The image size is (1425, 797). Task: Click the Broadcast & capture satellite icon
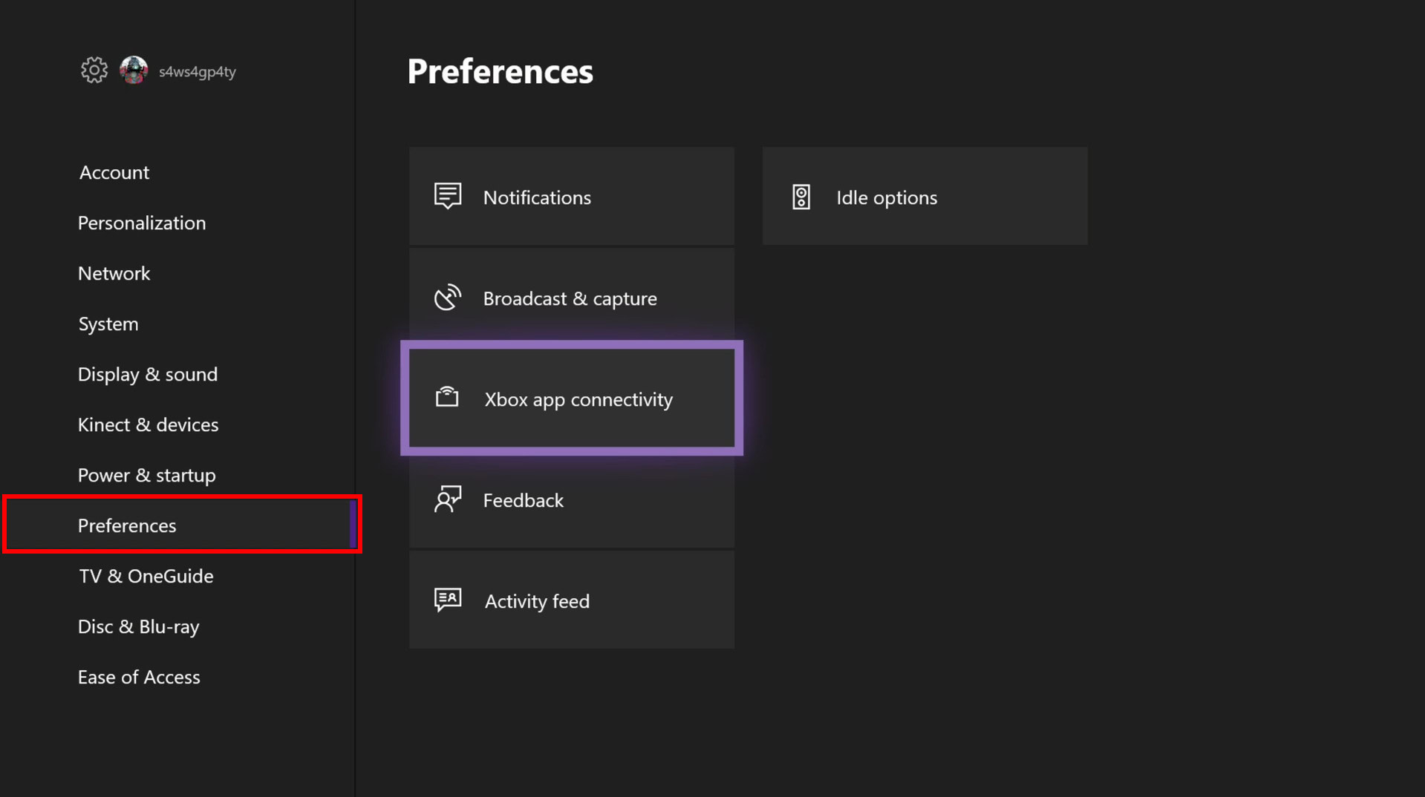pos(448,298)
